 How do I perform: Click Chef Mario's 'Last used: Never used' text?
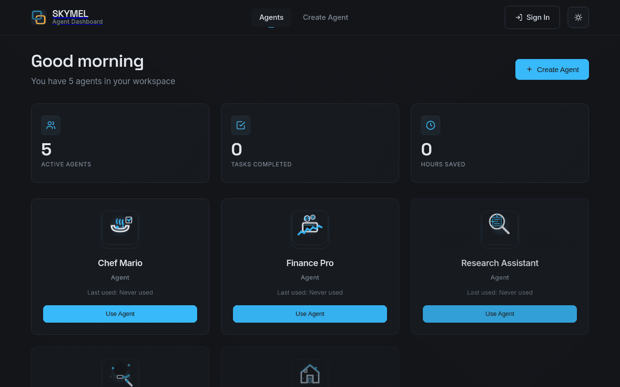click(120, 293)
